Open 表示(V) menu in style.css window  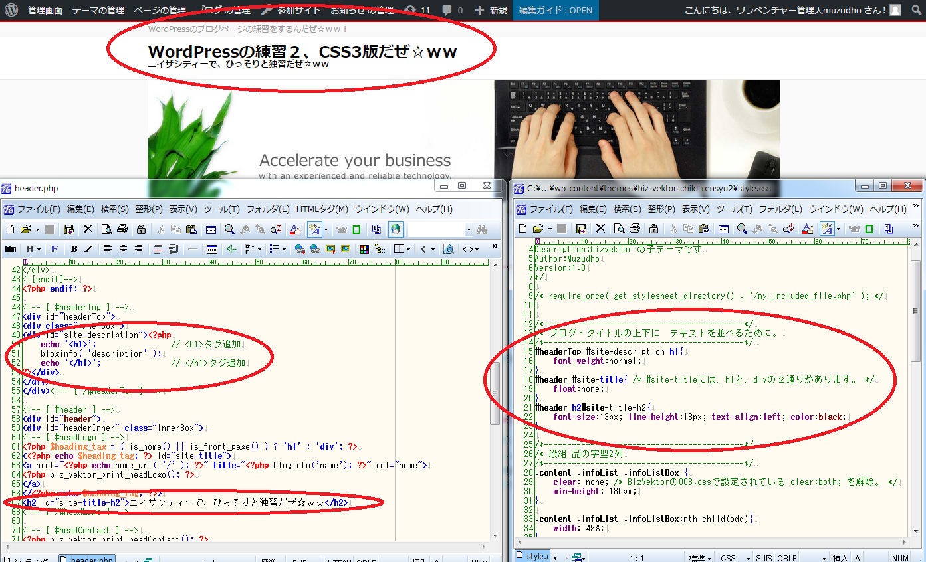(x=696, y=209)
